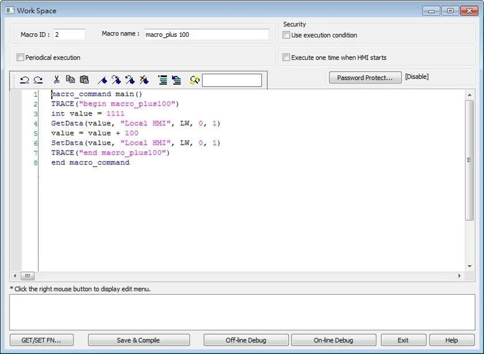Click the SetData code line
Image resolution: width=484 pixels, height=354 pixels.
tap(136, 143)
